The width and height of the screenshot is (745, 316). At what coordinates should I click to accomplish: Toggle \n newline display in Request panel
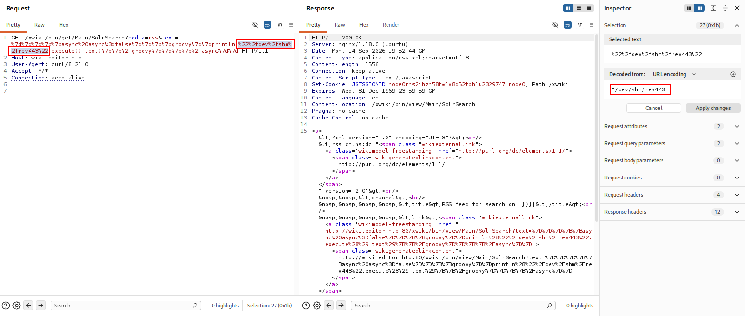click(x=280, y=25)
